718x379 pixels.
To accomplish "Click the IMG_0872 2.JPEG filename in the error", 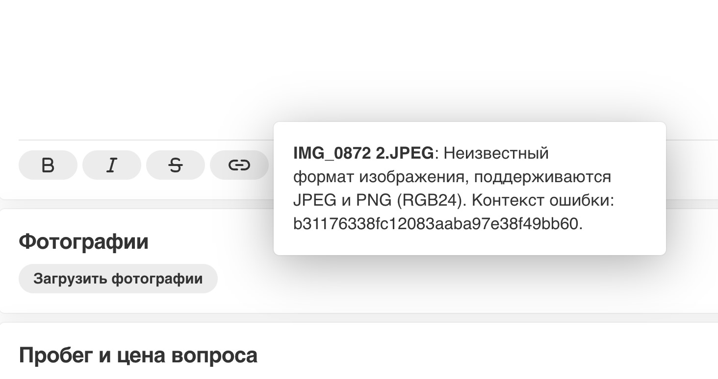I will click(363, 153).
